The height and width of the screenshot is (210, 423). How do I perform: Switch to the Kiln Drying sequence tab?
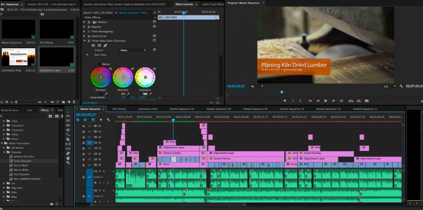point(119,109)
